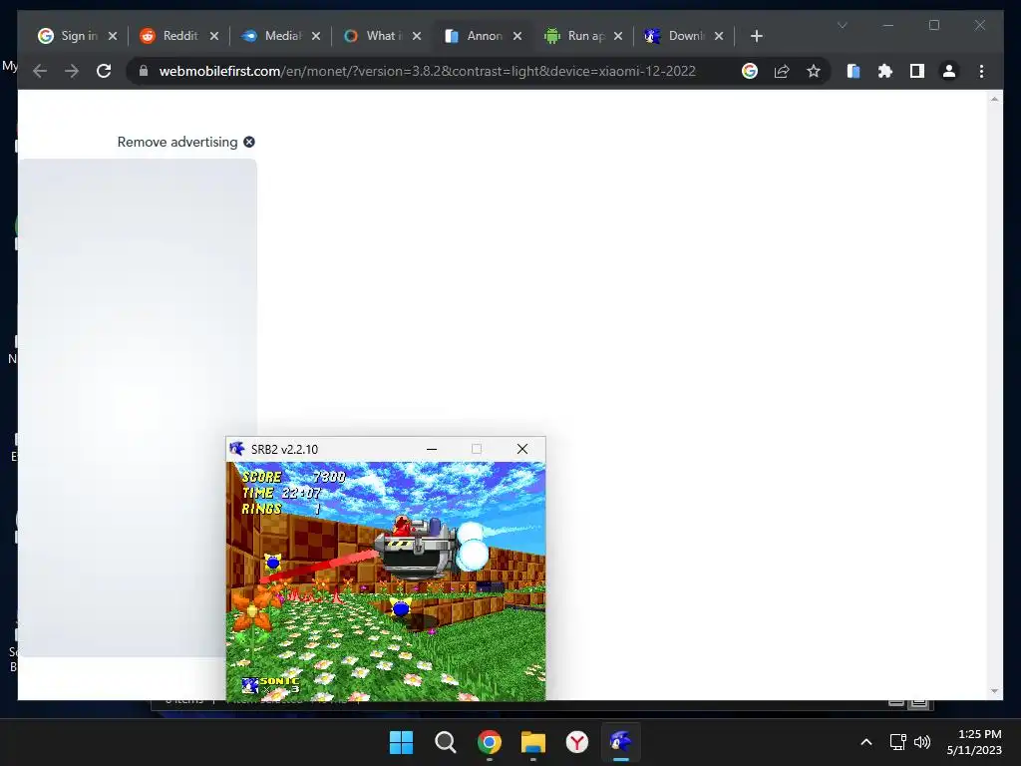Reload the current page
1021x766 pixels.
coord(104,71)
